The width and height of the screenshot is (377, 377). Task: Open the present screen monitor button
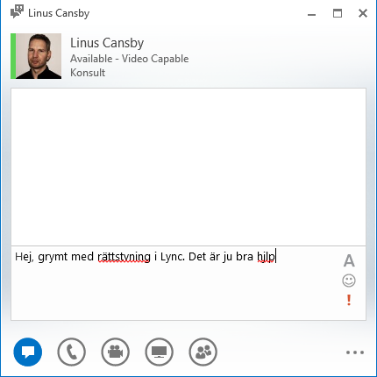(x=160, y=352)
